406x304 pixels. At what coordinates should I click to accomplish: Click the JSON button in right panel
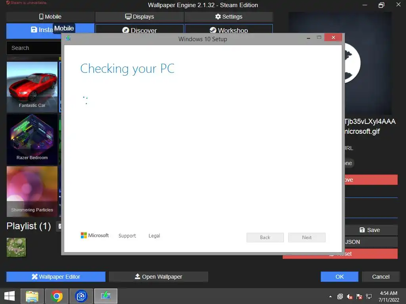(x=371, y=242)
